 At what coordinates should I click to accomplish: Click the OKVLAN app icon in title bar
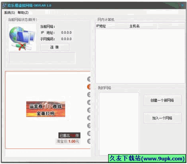click(4, 6)
